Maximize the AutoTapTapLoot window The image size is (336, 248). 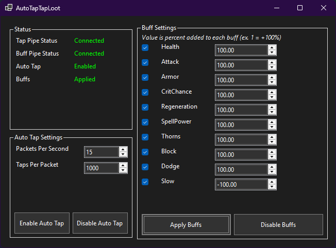pyautogui.click(x=300, y=8)
